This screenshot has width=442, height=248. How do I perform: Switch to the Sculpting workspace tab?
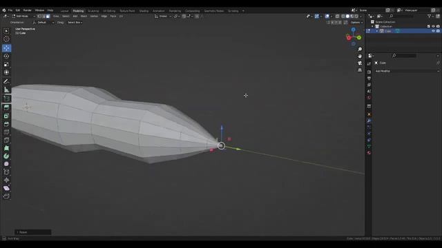click(x=93, y=11)
